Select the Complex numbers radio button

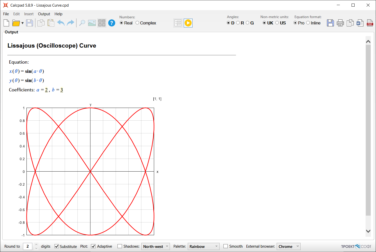point(137,23)
